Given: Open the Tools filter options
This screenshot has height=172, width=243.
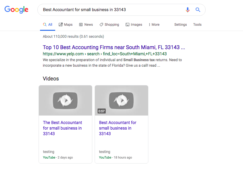Looking at the screenshot, I should pyautogui.click(x=197, y=25).
